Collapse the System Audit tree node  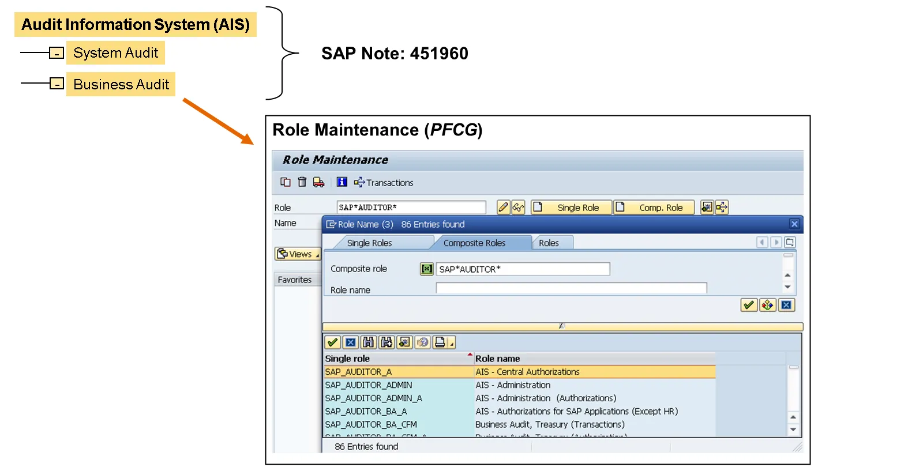tap(57, 53)
